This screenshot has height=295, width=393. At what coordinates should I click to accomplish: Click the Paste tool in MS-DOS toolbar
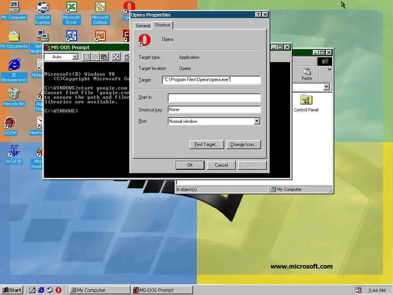104,57
